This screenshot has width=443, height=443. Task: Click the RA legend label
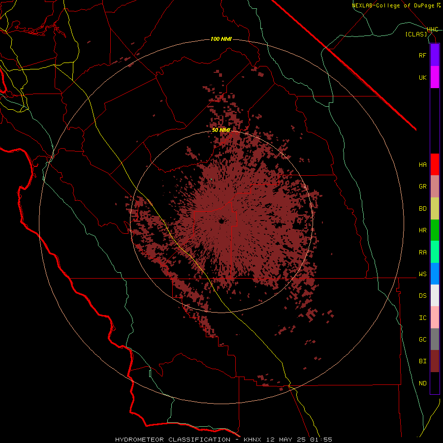[422, 253]
